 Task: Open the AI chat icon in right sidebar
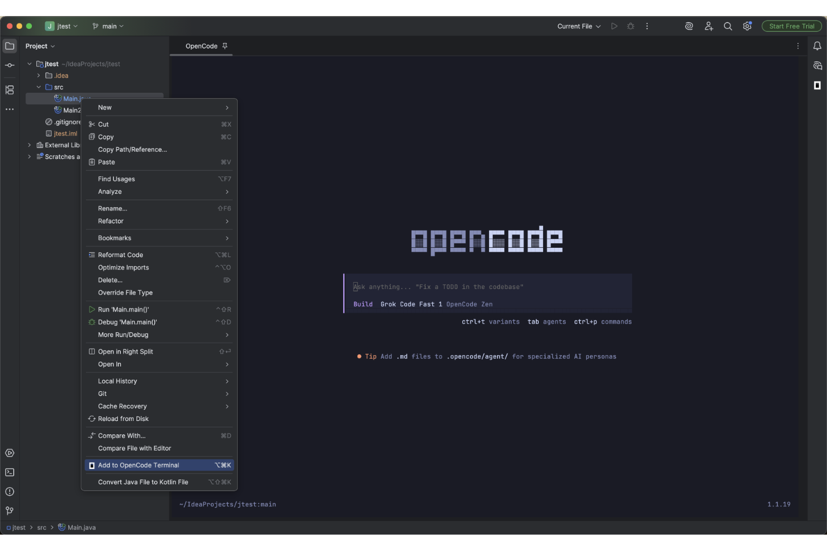click(817, 66)
